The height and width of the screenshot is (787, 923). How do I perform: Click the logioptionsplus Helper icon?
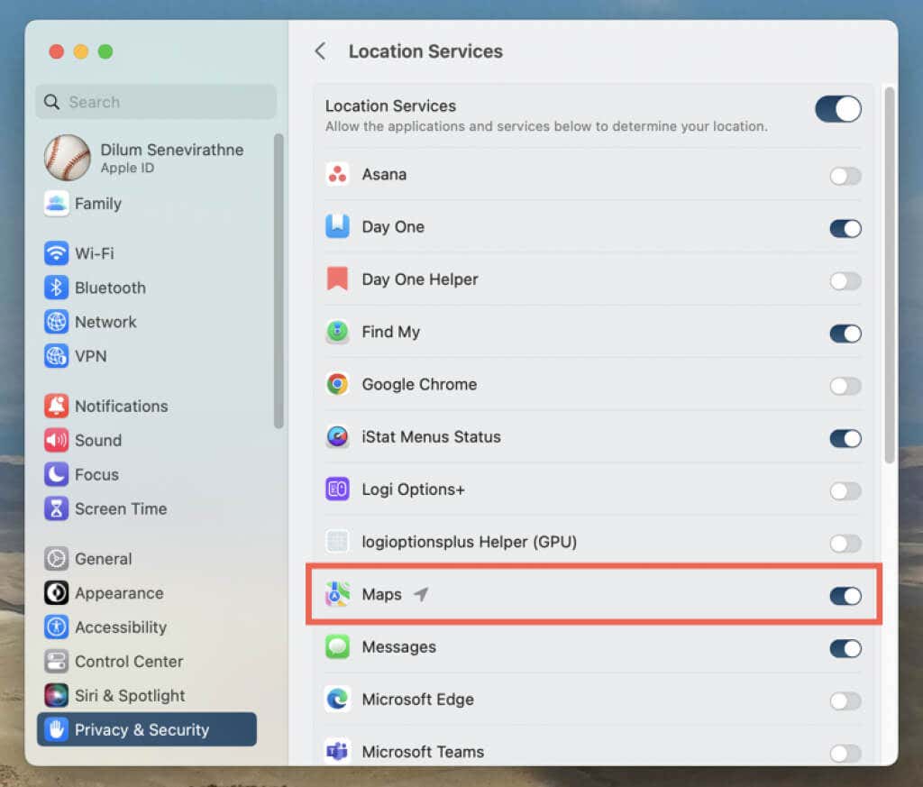[x=337, y=542]
